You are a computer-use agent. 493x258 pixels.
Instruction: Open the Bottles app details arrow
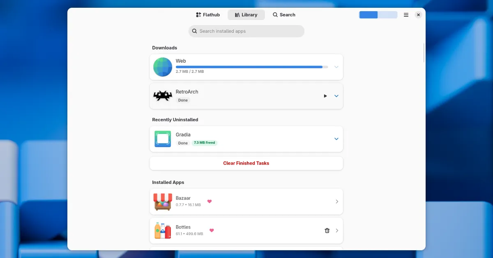click(337, 231)
